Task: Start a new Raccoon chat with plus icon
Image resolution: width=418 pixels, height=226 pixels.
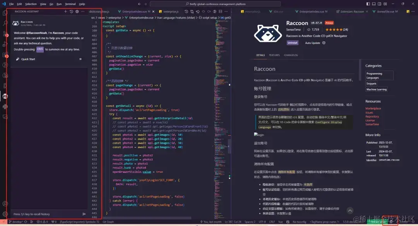Action: coord(65,12)
